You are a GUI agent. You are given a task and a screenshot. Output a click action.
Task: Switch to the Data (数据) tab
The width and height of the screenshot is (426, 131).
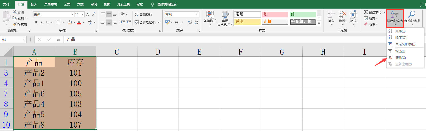(80, 4)
